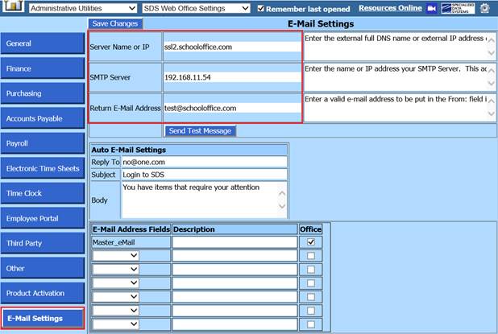
Task: Open the Product Activation tab
Action: (x=43, y=293)
